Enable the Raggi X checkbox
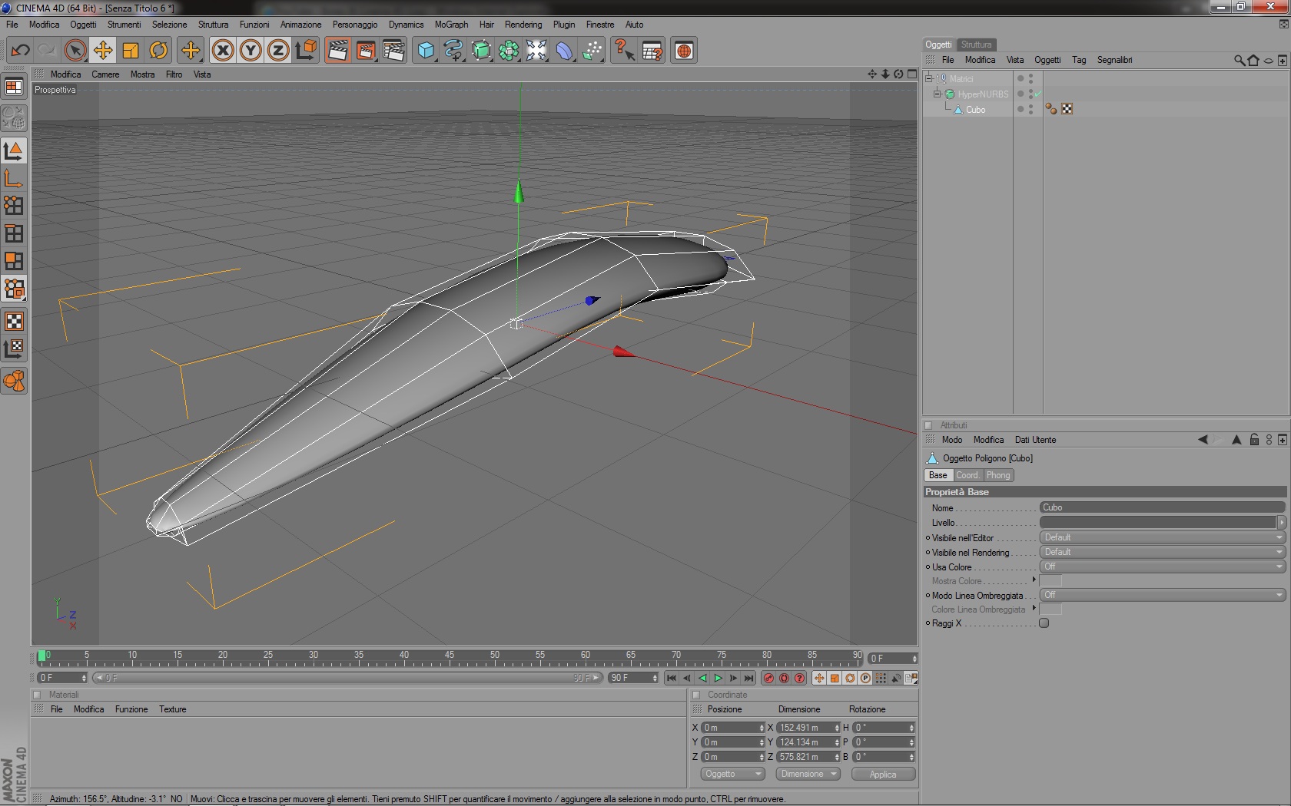This screenshot has height=806, width=1291. (x=1044, y=623)
